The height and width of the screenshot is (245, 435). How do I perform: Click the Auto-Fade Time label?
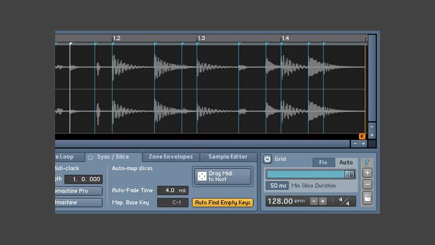pyautogui.click(x=132, y=190)
